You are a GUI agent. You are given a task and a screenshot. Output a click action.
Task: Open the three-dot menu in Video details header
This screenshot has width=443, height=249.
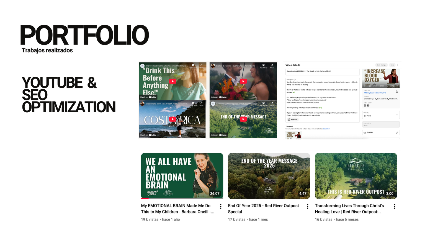click(398, 65)
